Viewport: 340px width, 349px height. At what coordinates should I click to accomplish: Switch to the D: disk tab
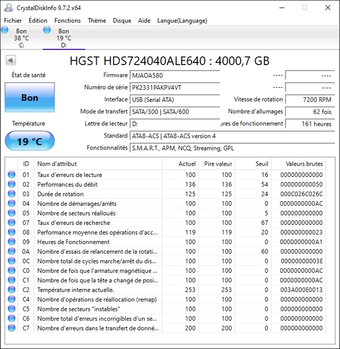point(64,38)
